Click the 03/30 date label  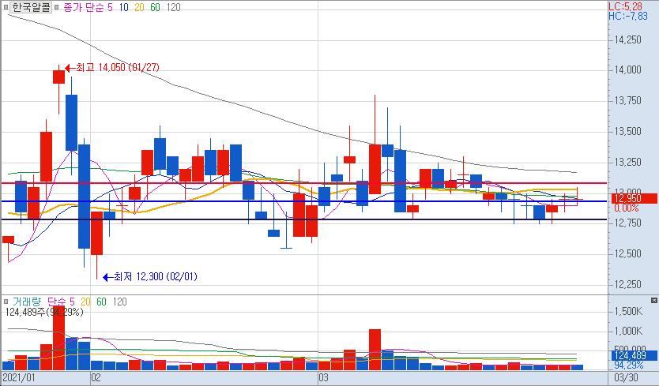pyautogui.click(x=627, y=377)
